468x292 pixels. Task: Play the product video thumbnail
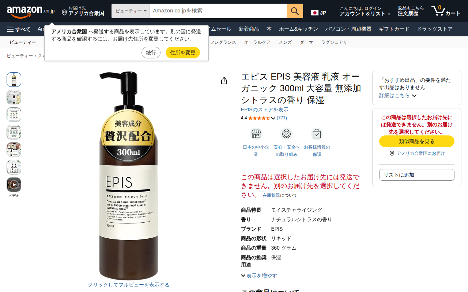(x=14, y=185)
